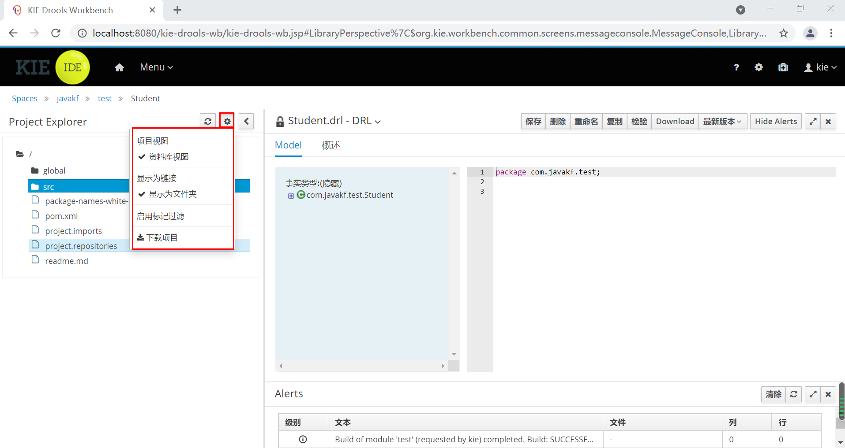
Task: Expand com.javakf.test.Student fact node
Action: pyautogui.click(x=291, y=196)
